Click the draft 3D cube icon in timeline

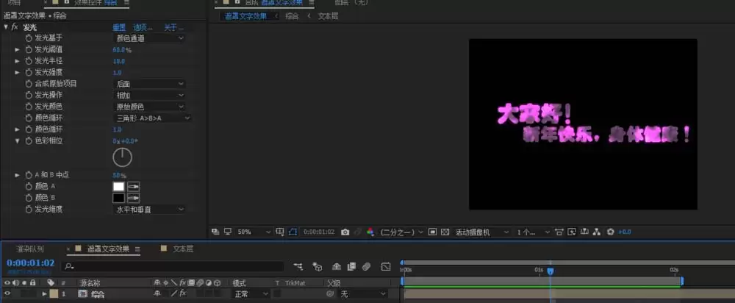(318, 266)
